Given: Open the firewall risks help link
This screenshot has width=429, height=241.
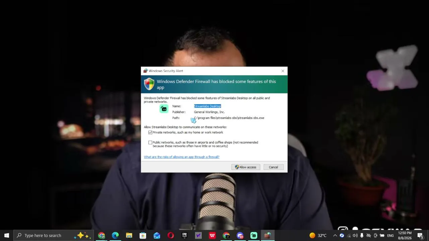Looking at the screenshot, I should [x=182, y=157].
